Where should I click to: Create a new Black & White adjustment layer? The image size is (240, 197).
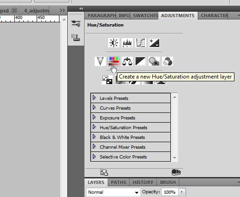pyautogui.click(x=141, y=61)
